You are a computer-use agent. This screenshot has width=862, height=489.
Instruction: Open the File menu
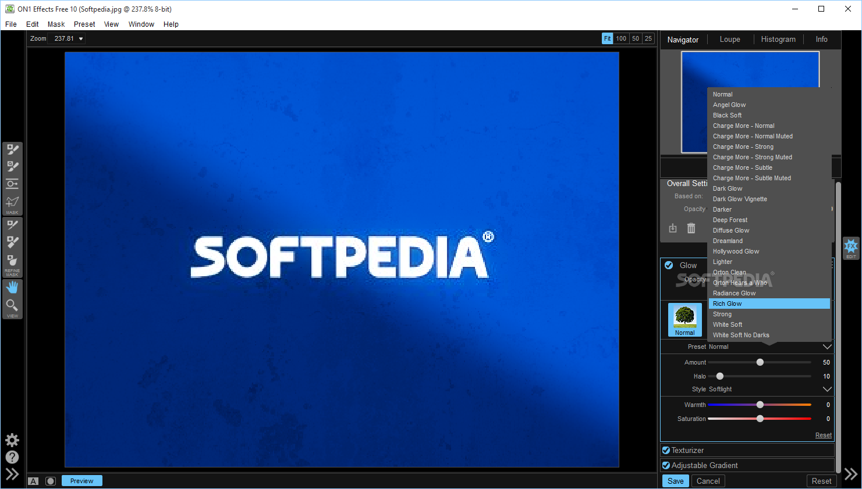(x=11, y=24)
